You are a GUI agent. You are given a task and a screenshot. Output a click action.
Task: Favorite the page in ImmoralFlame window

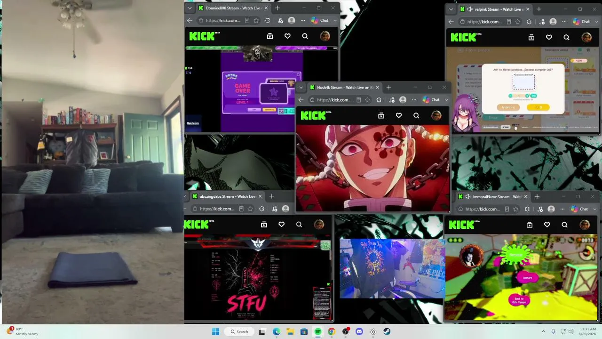[x=516, y=209]
